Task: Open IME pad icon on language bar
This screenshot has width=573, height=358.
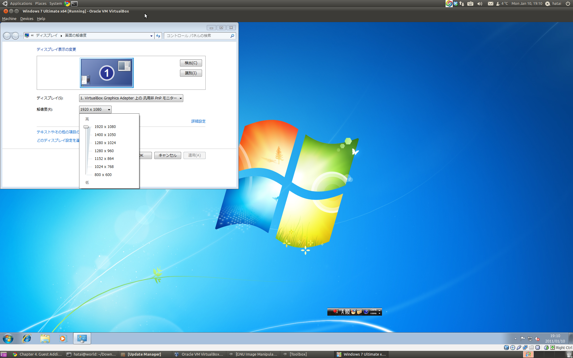Action: [x=353, y=312]
